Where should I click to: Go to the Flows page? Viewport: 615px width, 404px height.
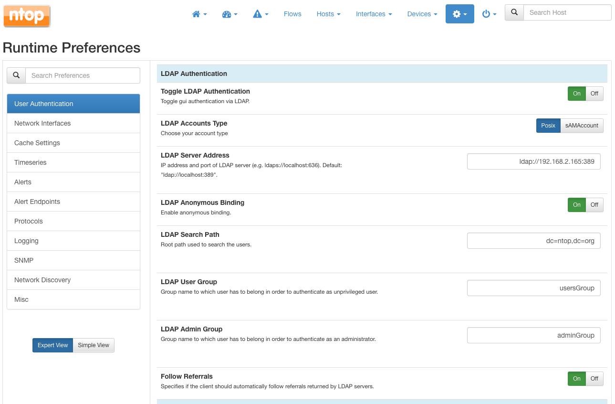(x=292, y=14)
